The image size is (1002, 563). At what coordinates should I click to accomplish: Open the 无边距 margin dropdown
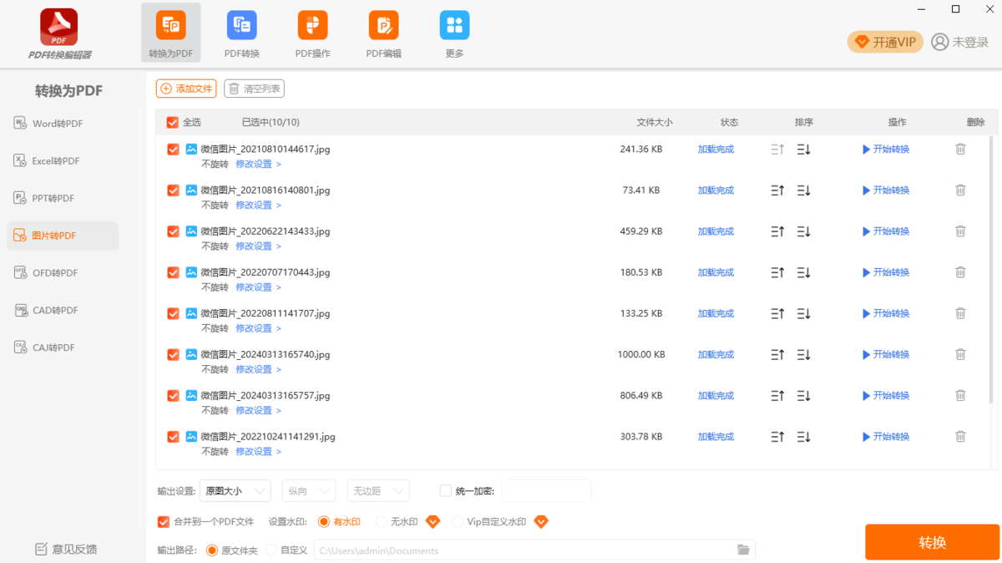377,491
